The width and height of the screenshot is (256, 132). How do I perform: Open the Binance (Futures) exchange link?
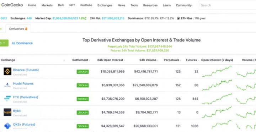pyautogui.click(x=26, y=70)
